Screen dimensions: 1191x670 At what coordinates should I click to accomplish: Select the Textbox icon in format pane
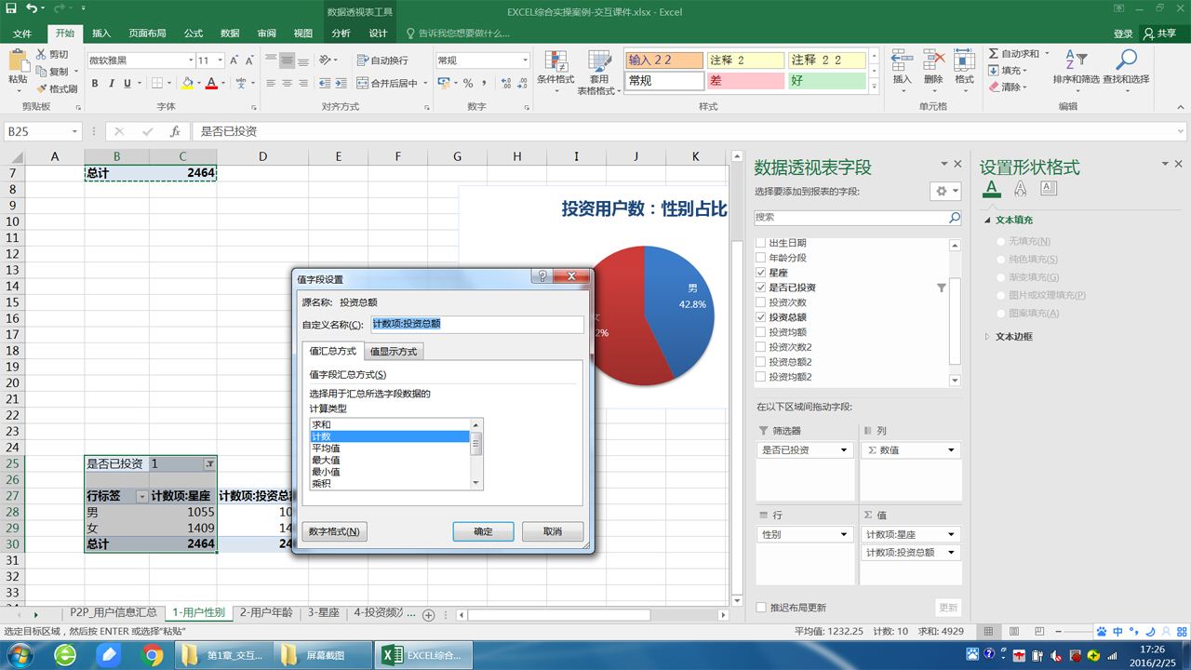pos(1049,189)
